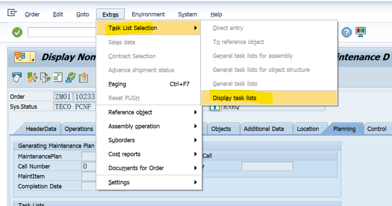The image size is (392, 206).
Task: Click the notepad with orange bell toolbar icon
Action: 83,77
